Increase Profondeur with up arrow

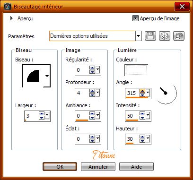coord(92,91)
